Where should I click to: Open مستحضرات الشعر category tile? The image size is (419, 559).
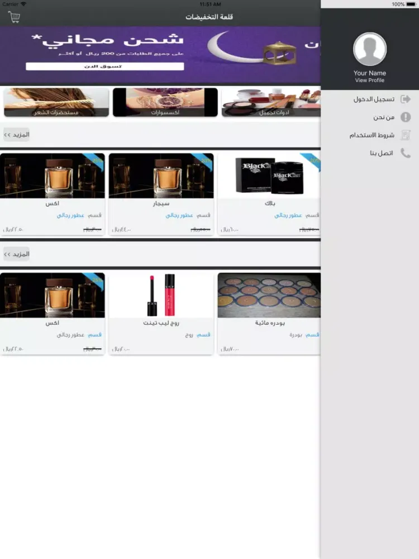56,102
